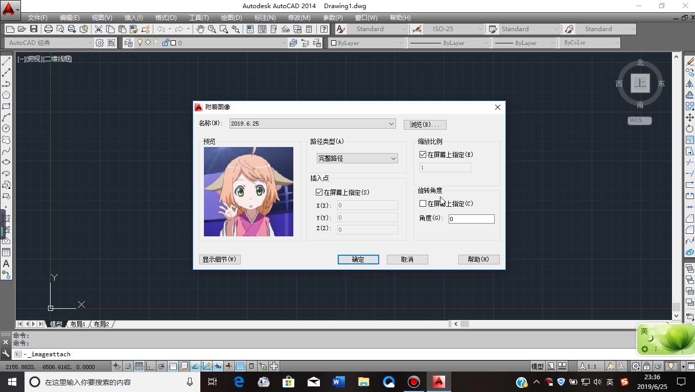Click the 模型 button in status bar
695x392 pixels.
point(537,366)
